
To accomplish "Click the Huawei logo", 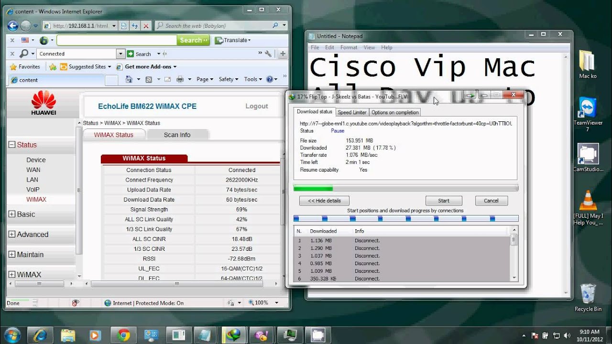I will (x=44, y=104).
